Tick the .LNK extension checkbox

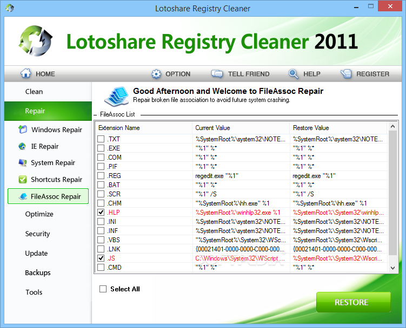pos(101,249)
